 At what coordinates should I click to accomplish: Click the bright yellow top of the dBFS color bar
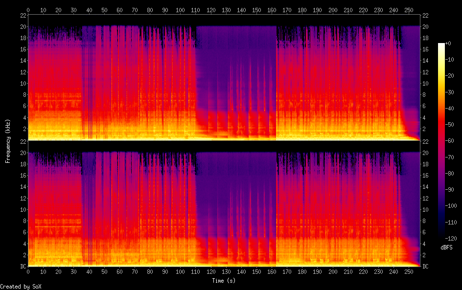(x=441, y=47)
